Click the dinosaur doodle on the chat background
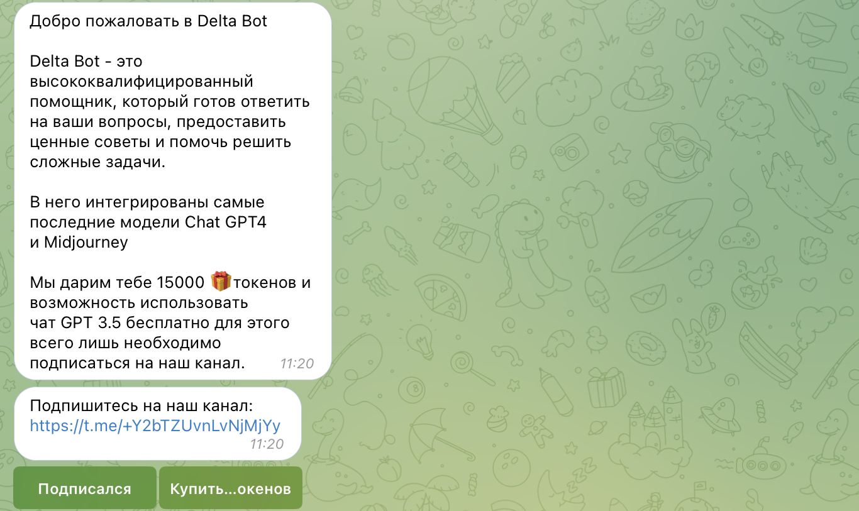This screenshot has width=859, height=511. [x=522, y=253]
